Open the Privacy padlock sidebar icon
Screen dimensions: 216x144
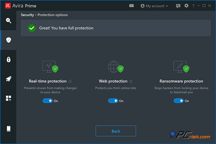tap(8, 60)
